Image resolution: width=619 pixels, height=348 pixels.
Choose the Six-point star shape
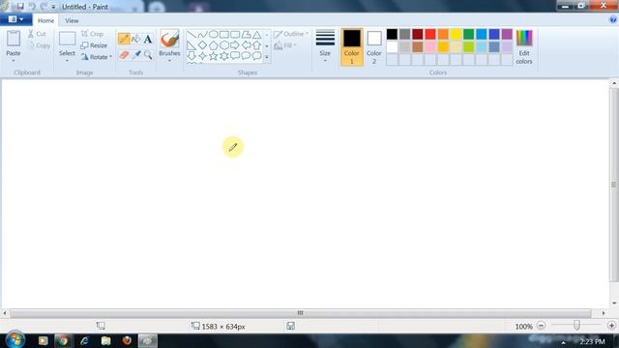[x=224, y=56]
